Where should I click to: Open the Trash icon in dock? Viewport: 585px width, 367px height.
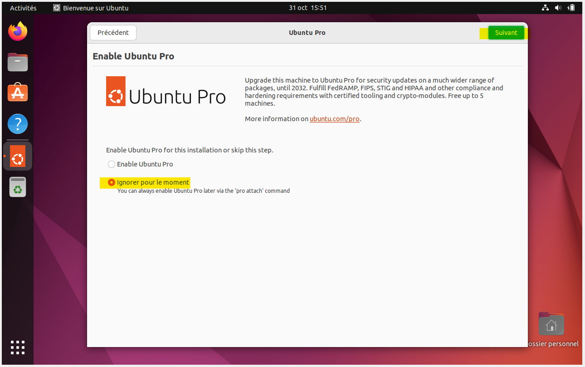(x=18, y=186)
